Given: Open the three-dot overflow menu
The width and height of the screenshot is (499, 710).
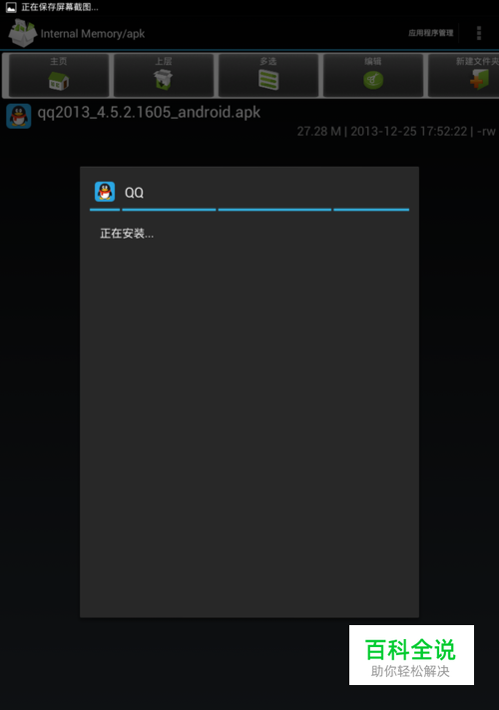Looking at the screenshot, I should click(479, 33).
